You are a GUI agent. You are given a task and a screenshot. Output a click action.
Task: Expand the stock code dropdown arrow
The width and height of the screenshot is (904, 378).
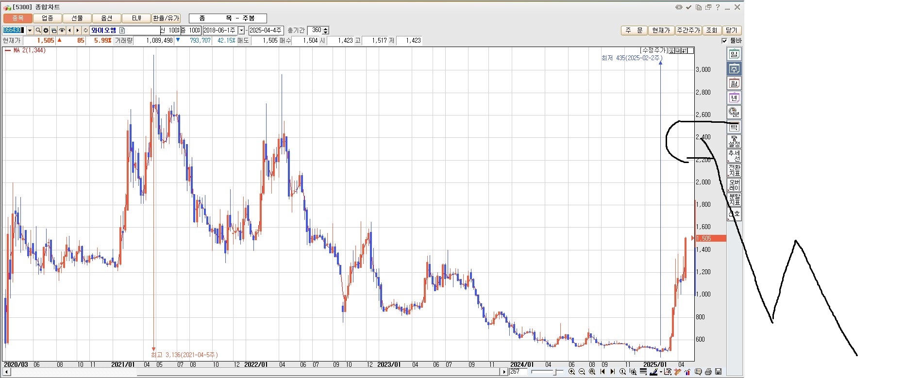tap(30, 31)
